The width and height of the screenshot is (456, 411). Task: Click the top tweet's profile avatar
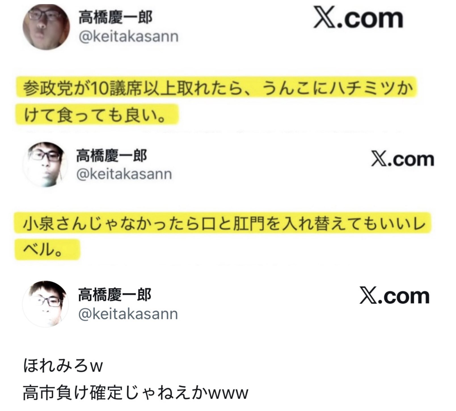46,27
